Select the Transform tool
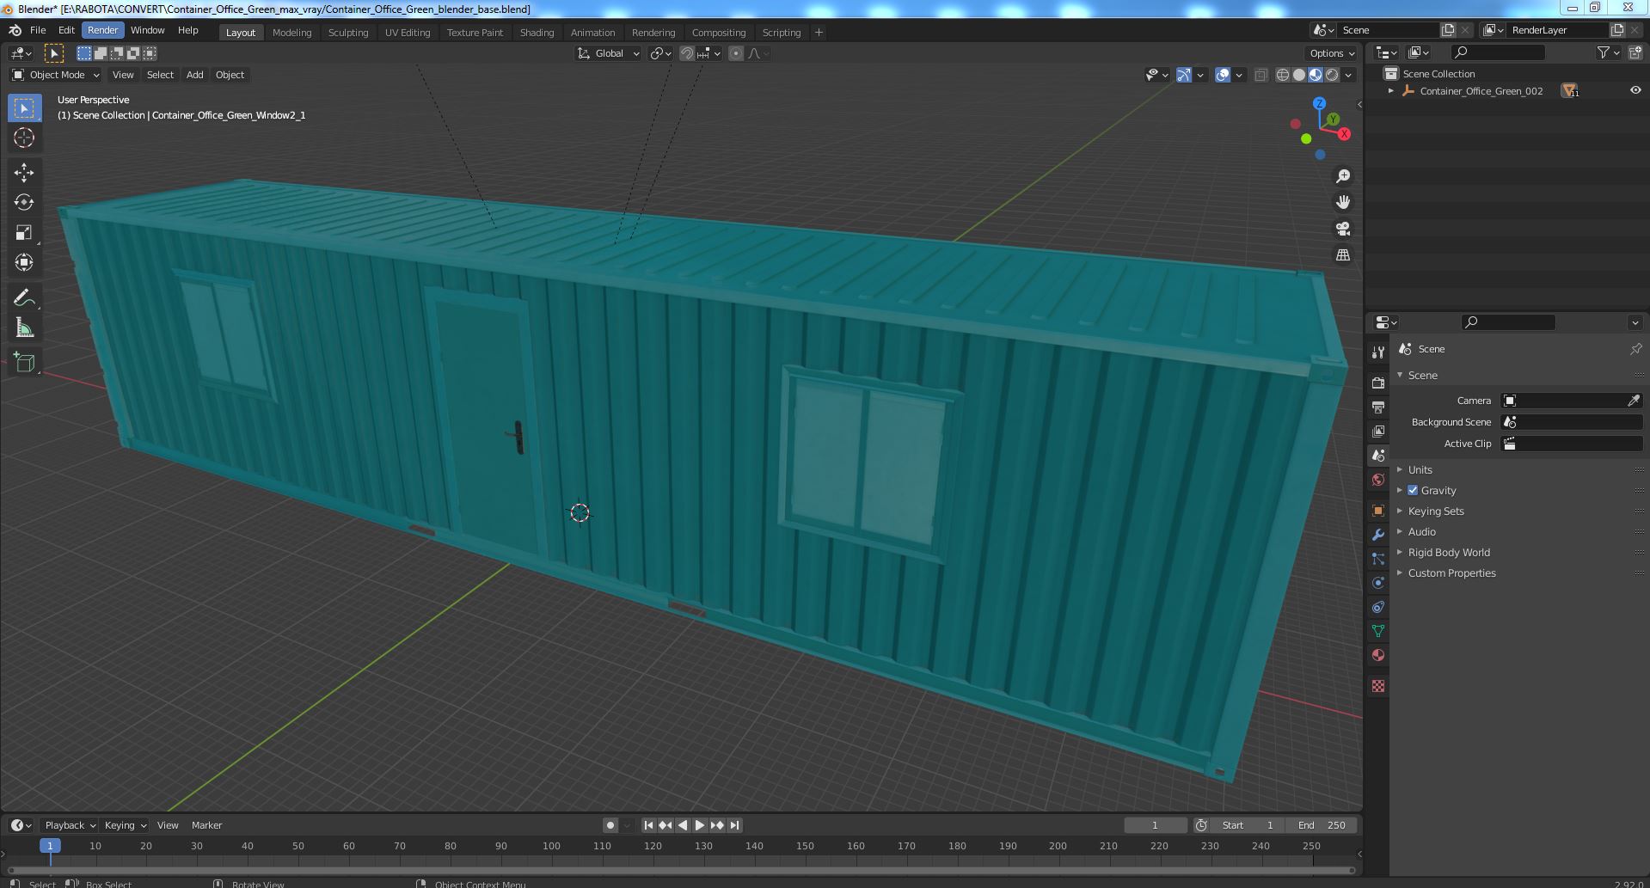This screenshot has width=1650, height=888. 24,263
